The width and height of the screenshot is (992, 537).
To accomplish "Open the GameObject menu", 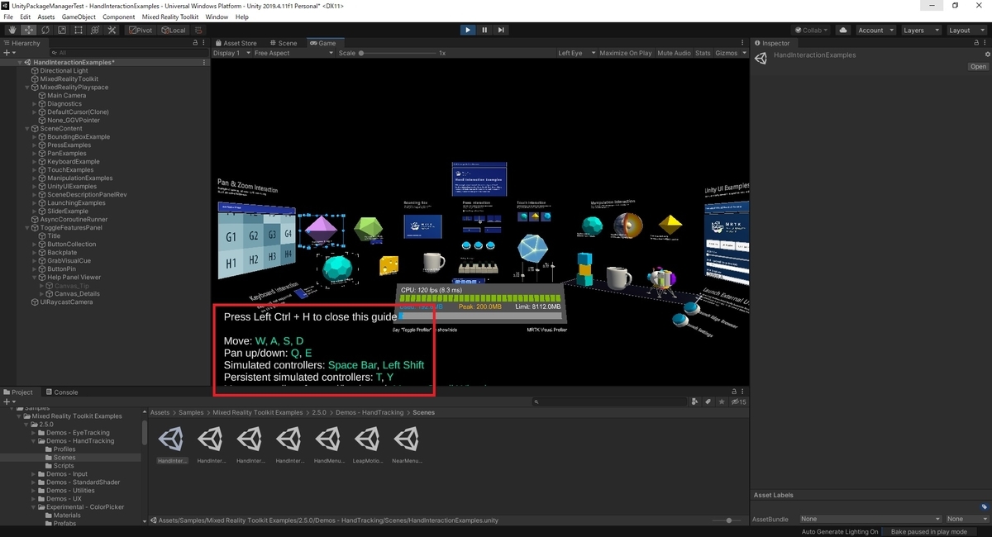I will (x=78, y=17).
